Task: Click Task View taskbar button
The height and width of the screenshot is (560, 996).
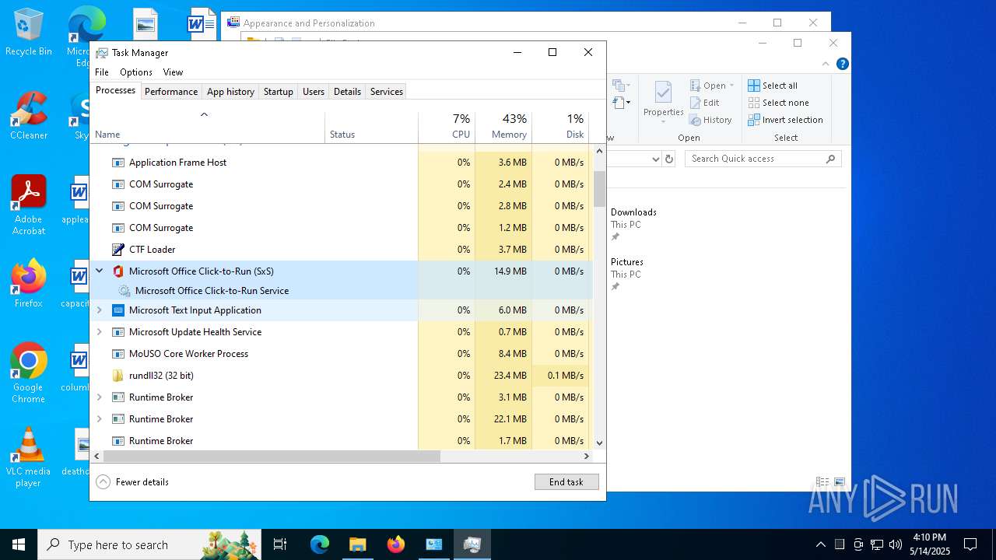Action: pyautogui.click(x=280, y=544)
